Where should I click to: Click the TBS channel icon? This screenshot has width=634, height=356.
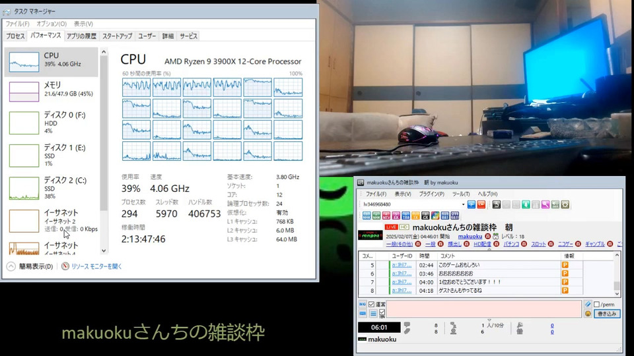pyautogui.click(x=405, y=216)
